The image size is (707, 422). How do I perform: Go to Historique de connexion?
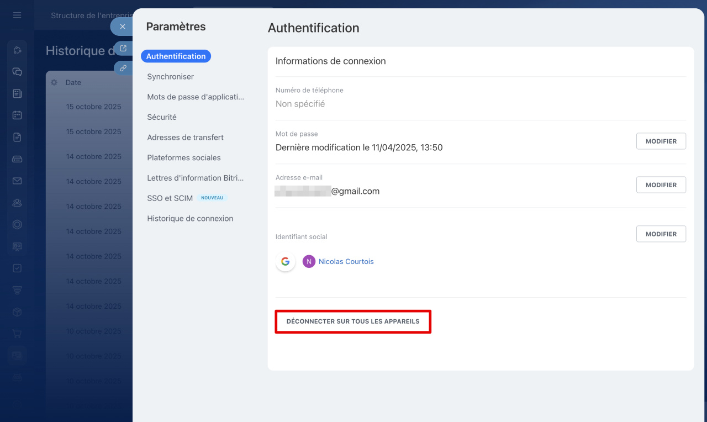tap(190, 219)
